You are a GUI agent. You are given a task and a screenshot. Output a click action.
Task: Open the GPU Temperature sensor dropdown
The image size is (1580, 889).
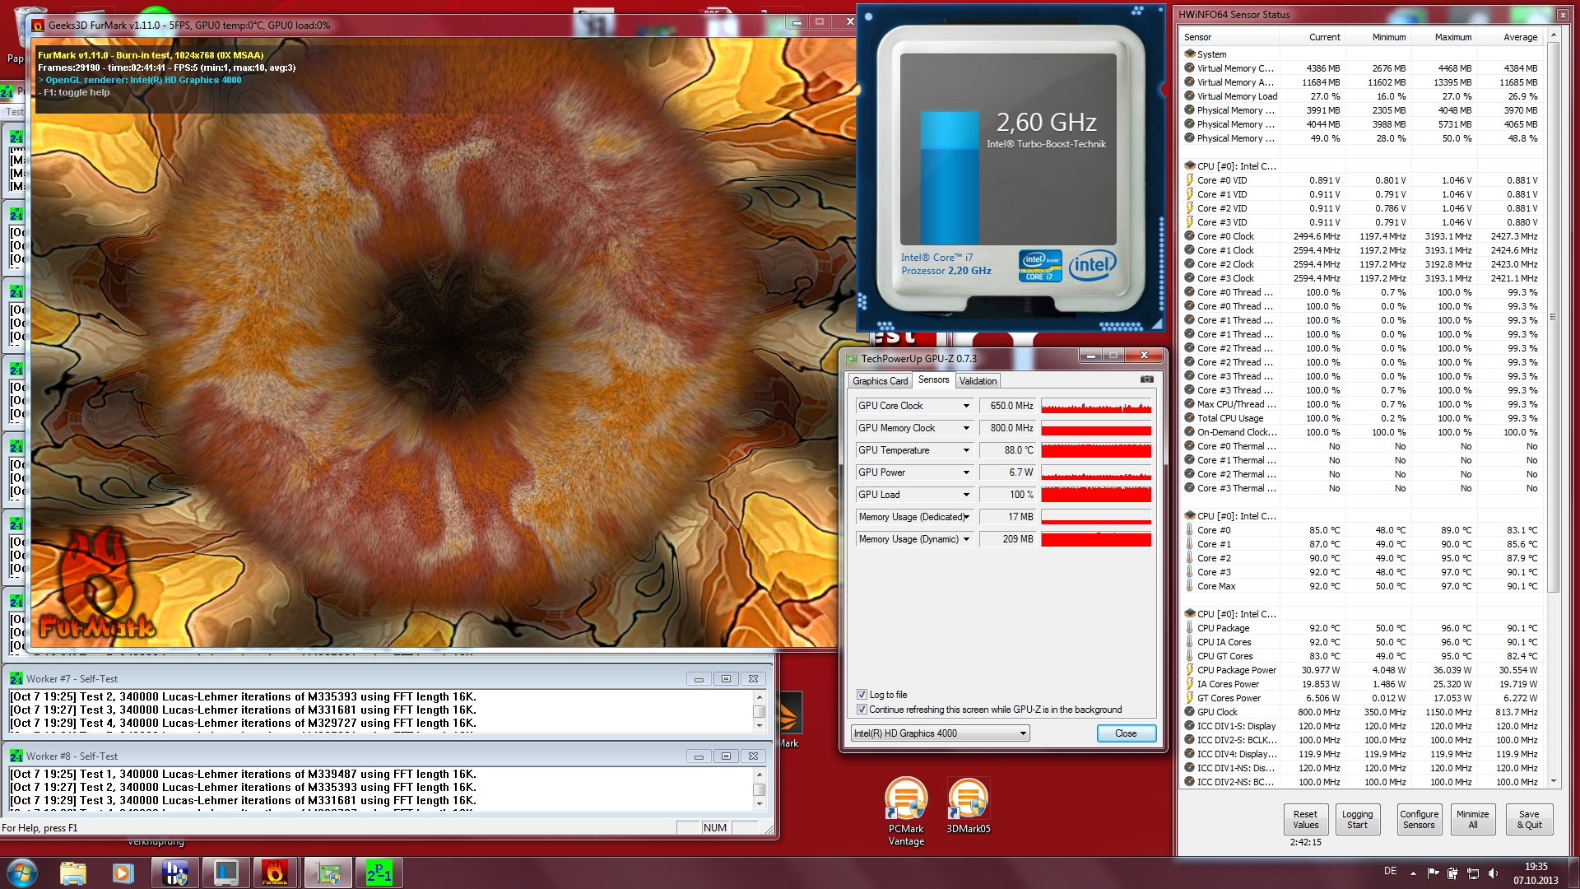[966, 450]
